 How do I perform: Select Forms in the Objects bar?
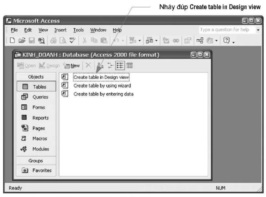point(36,107)
